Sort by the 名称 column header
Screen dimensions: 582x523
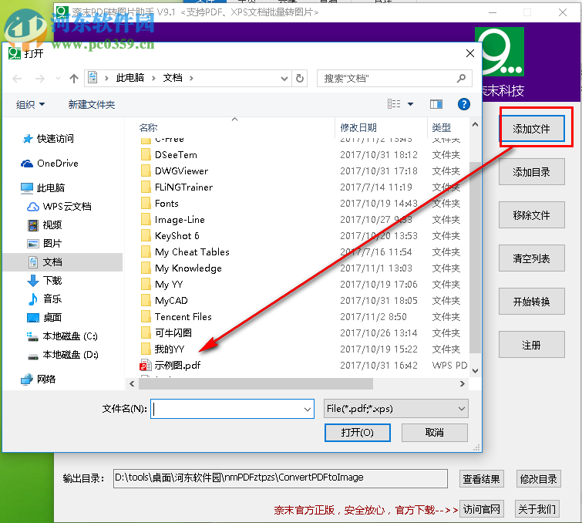coord(148,128)
